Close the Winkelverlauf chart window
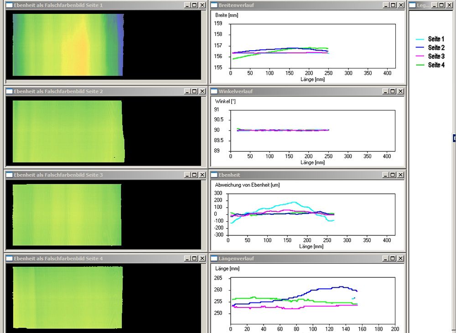The width and height of the screenshot is (456, 333). coord(400,91)
